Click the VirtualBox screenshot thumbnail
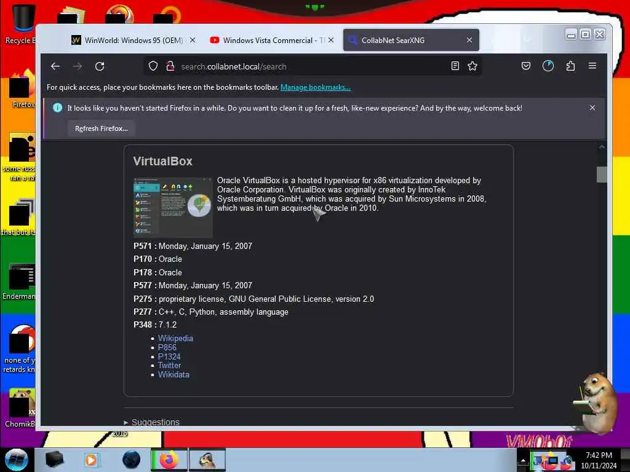Viewport: 630px width, 472px height. coord(173,207)
